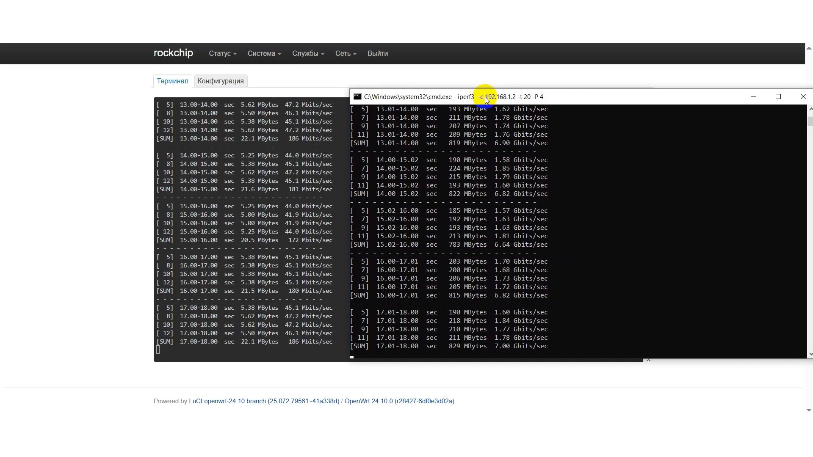Select '21.6 MBytes' in router terminal

(260, 189)
